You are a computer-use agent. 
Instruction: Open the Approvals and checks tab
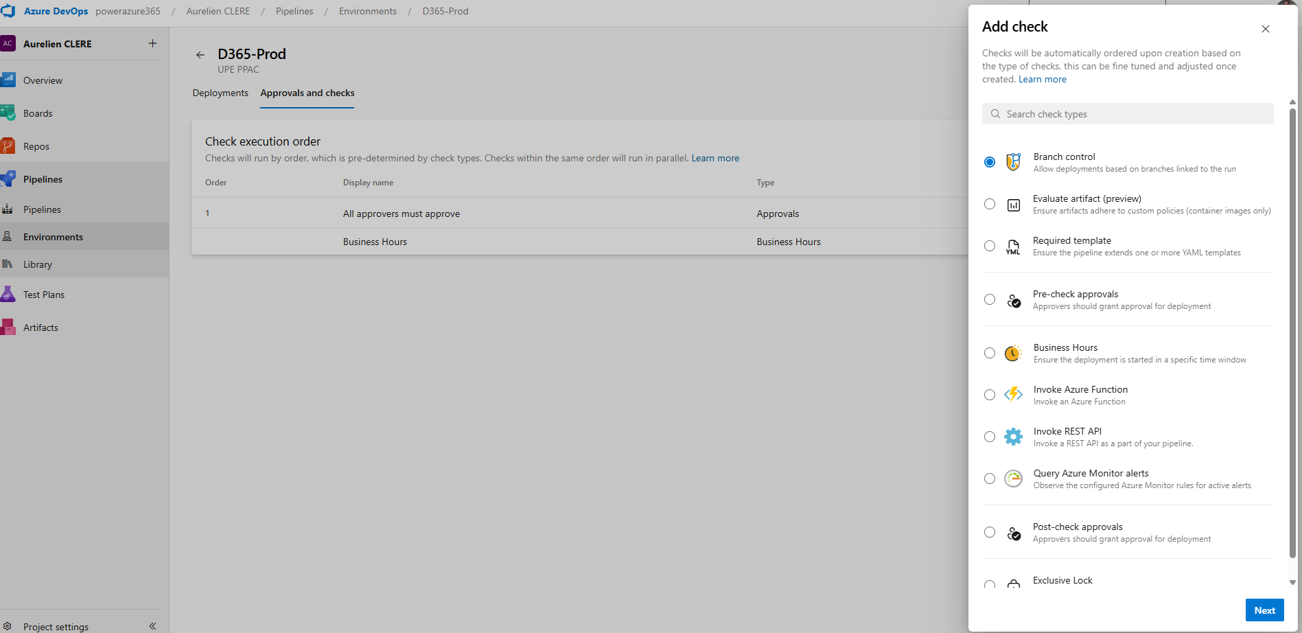tap(307, 93)
